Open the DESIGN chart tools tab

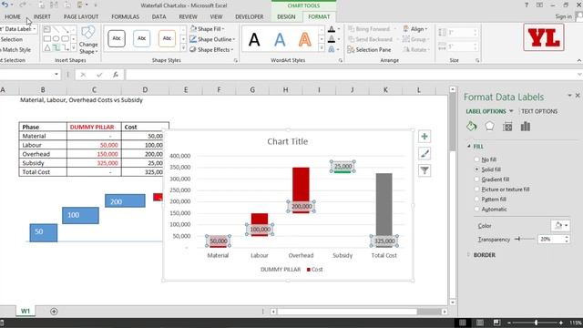coord(286,16)
